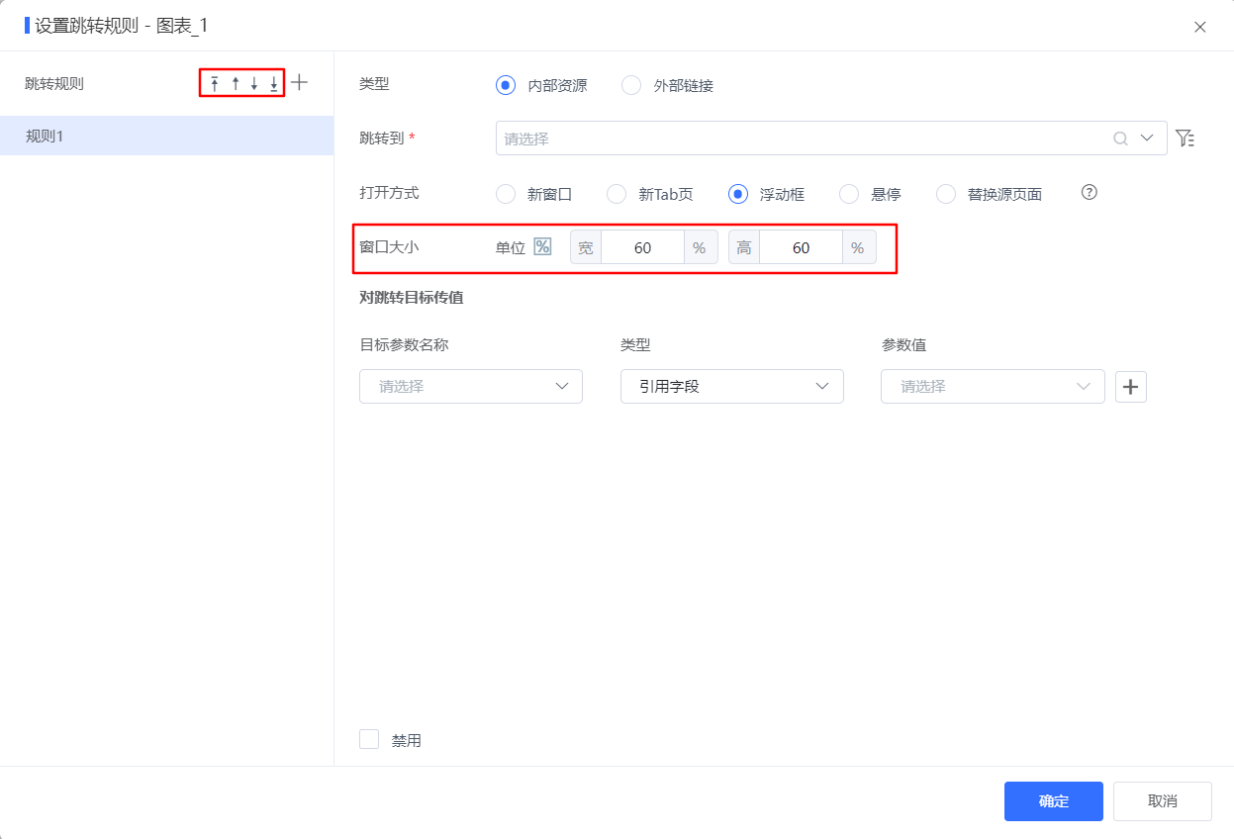Add parameter row with plus button

click(1131, 387)
